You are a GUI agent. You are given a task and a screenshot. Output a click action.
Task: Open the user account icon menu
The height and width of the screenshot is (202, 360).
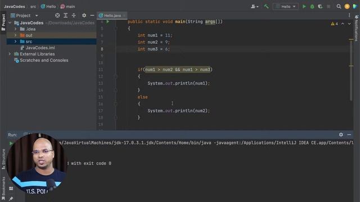(x=254, y=6)
